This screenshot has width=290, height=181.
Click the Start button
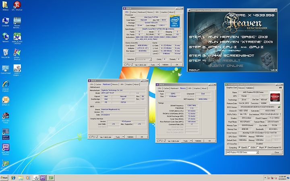(4, 178)
